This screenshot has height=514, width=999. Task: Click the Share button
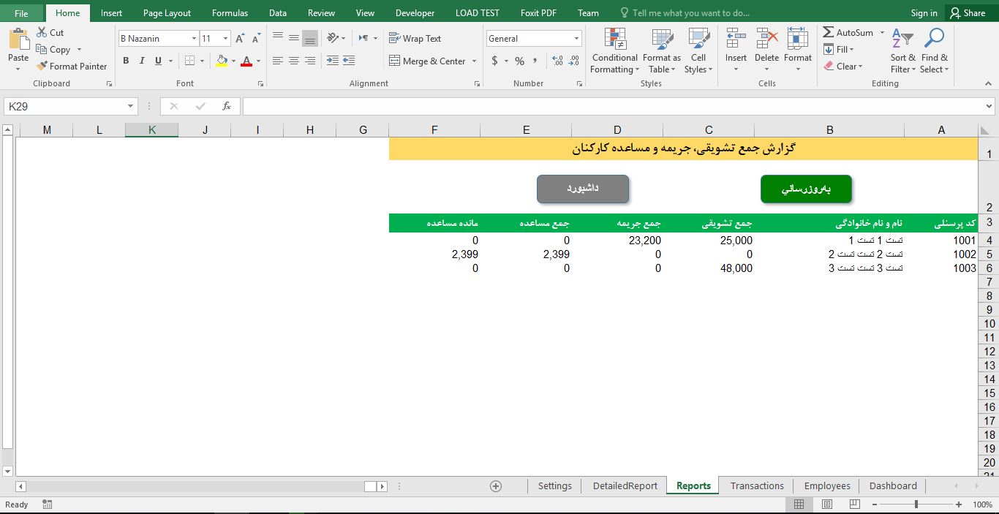(968, 12)
